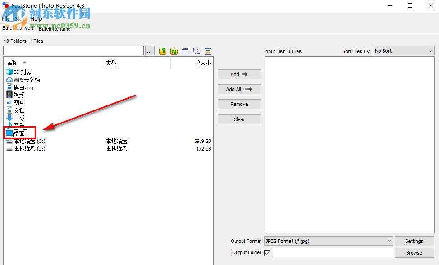Screen dimensions: 439x265
Task: Open the Skin menu
Action: coord(20,19)
